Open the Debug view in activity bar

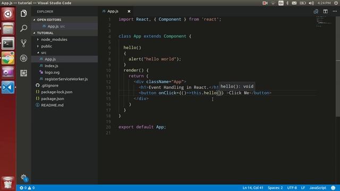23,58
